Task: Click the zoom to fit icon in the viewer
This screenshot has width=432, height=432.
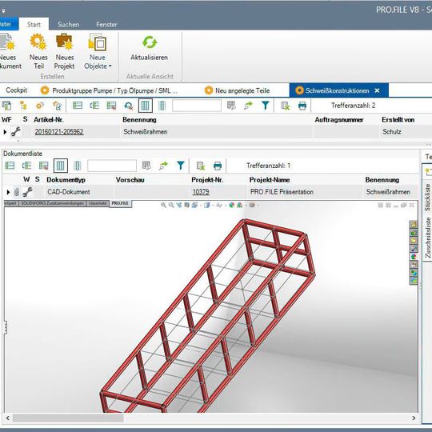Action: (163, 205)
